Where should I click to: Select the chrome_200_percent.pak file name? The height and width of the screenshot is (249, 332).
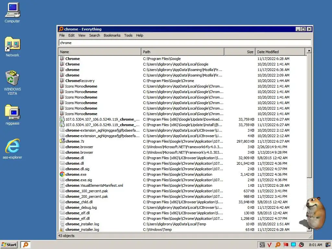[87, 196]
